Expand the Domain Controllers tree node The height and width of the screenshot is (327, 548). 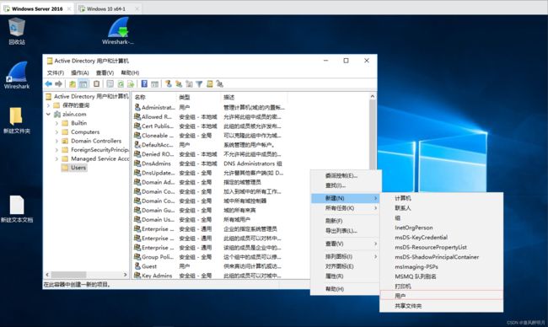tap(56, 141)
